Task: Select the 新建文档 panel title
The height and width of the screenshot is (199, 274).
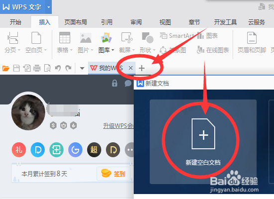Action: (x=157, y=84)
